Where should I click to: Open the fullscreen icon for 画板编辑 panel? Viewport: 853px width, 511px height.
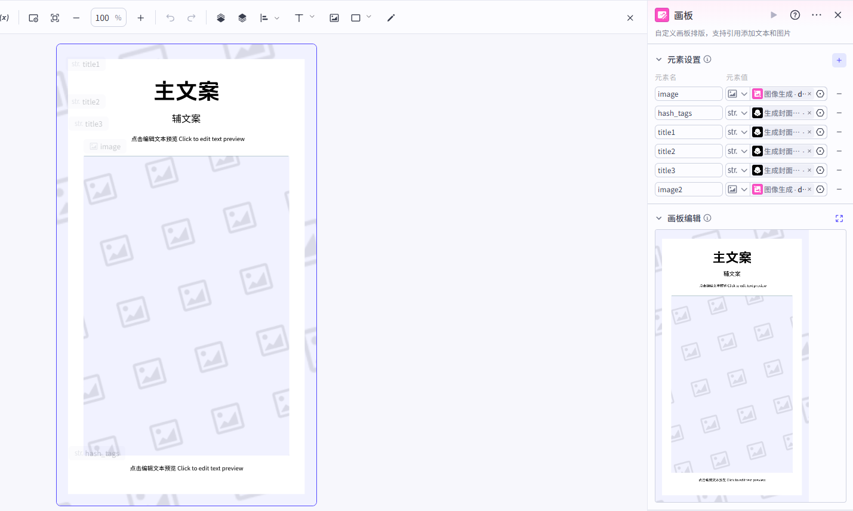tap(839, 218)
